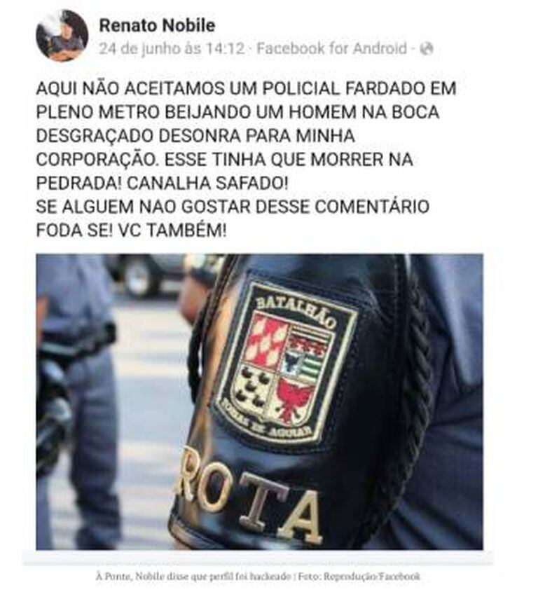Click the Facebook for Android link
Viewport: 538px width, 592px height.
click(x=331, y=49)
